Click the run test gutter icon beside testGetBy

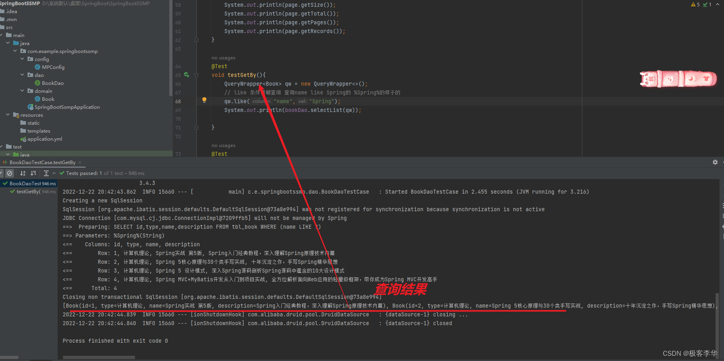coord(186,75)
